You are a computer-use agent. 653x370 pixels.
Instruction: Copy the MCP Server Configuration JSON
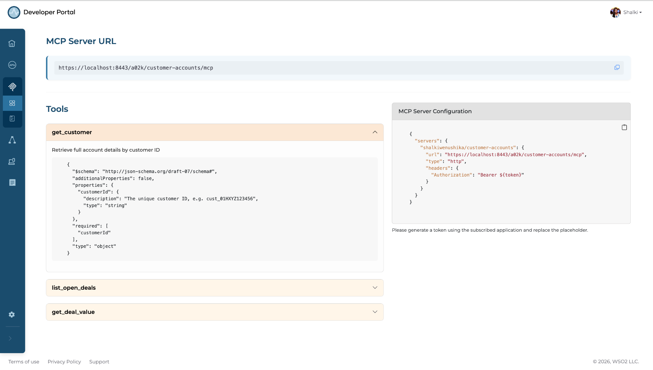(x=624, y=127)
